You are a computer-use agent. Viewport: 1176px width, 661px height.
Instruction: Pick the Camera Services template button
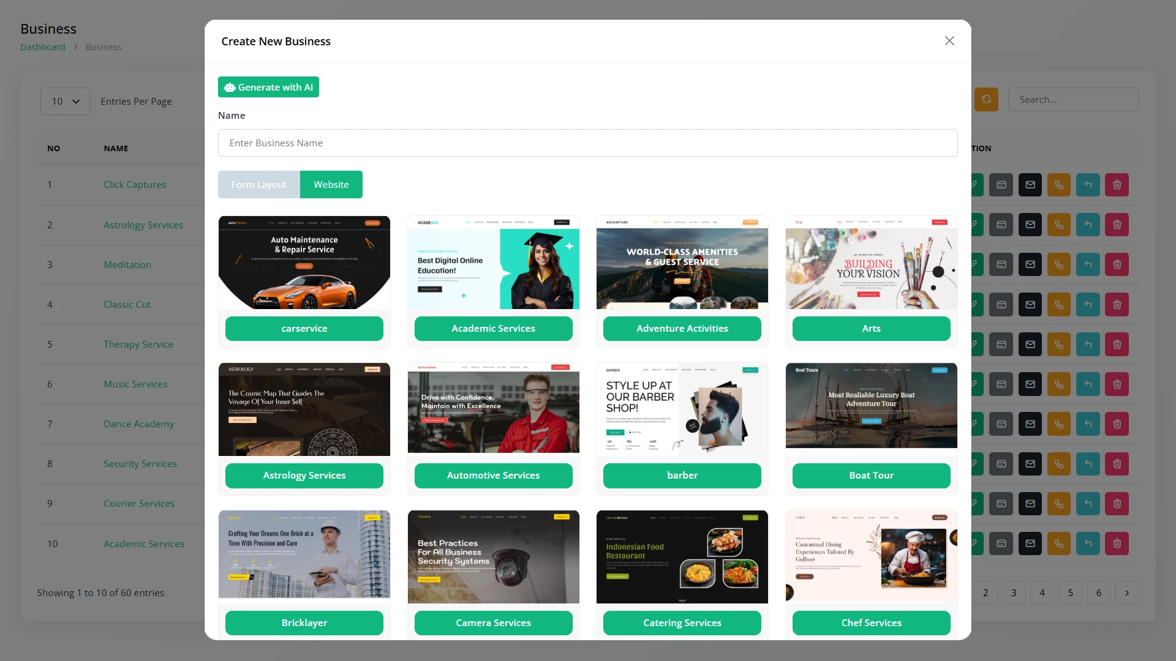coord(493,623)
